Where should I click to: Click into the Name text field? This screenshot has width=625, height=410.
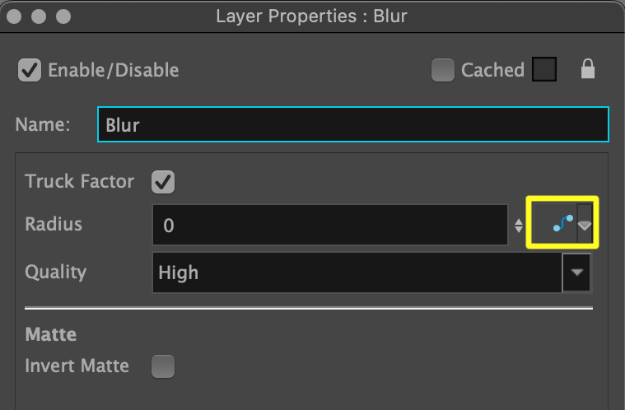[x=352, y=124]
